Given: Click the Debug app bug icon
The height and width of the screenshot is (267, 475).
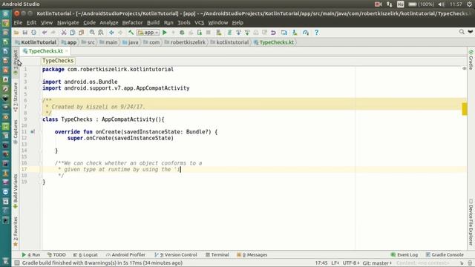Looking at the screenshot, I should (x=182, y=33).
